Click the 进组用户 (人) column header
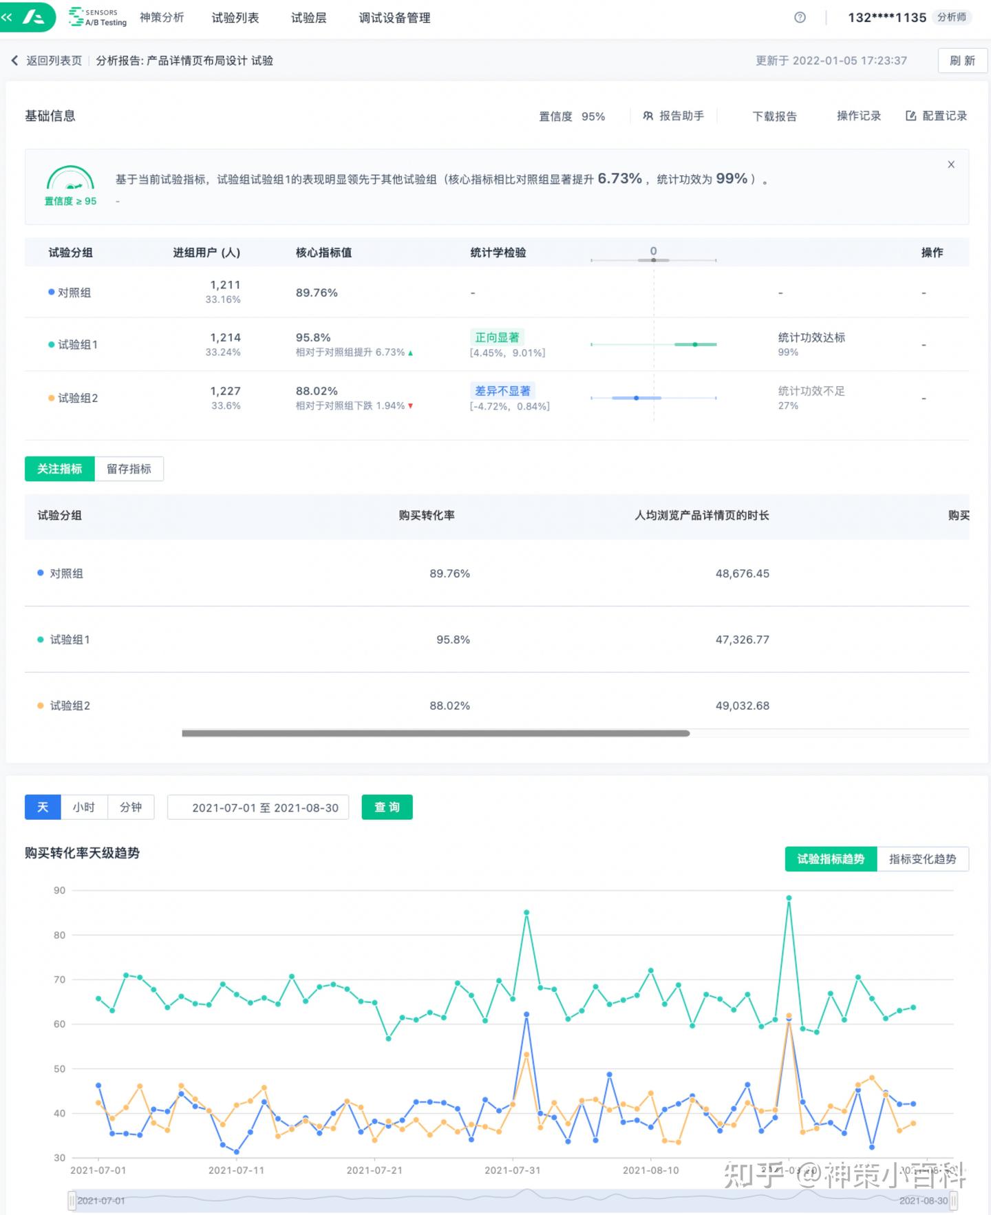The image size is (991, 1215). [x=206, y=253]
